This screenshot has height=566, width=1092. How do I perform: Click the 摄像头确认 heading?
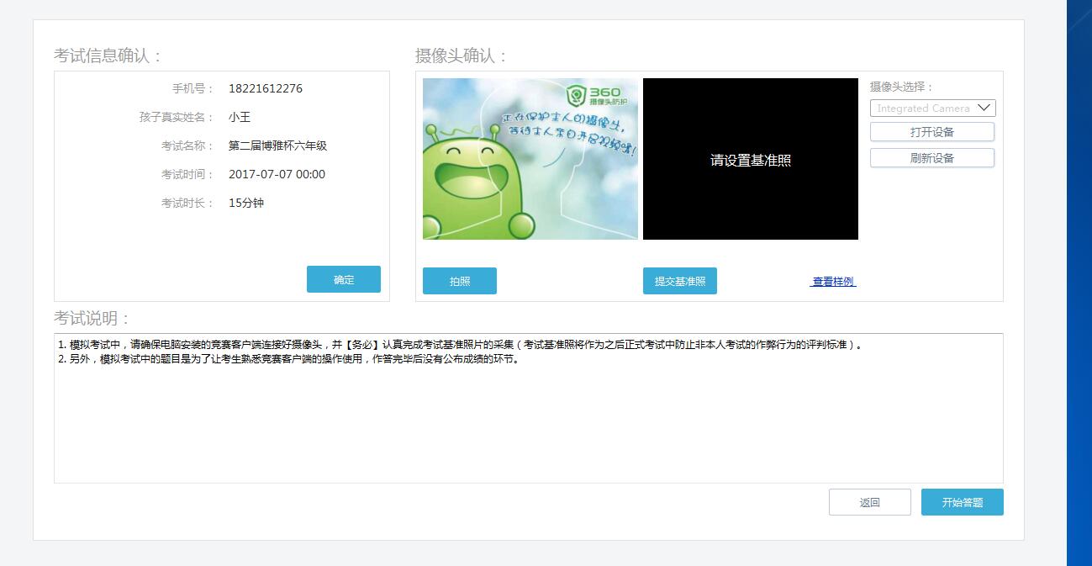[x=462, y=56]
